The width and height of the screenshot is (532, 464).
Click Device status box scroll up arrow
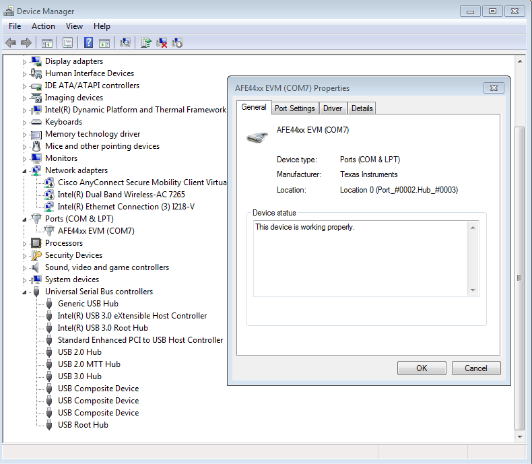473,228
